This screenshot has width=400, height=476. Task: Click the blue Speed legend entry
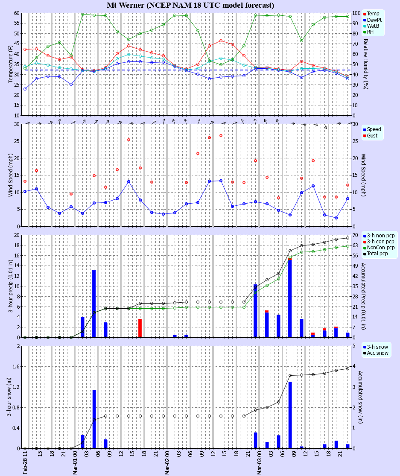click(374, 129)
